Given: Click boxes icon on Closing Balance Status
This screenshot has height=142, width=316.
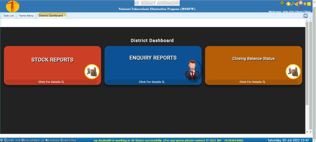Looking at the screenshot, I should pyautogui.click(x=293, y=72).
